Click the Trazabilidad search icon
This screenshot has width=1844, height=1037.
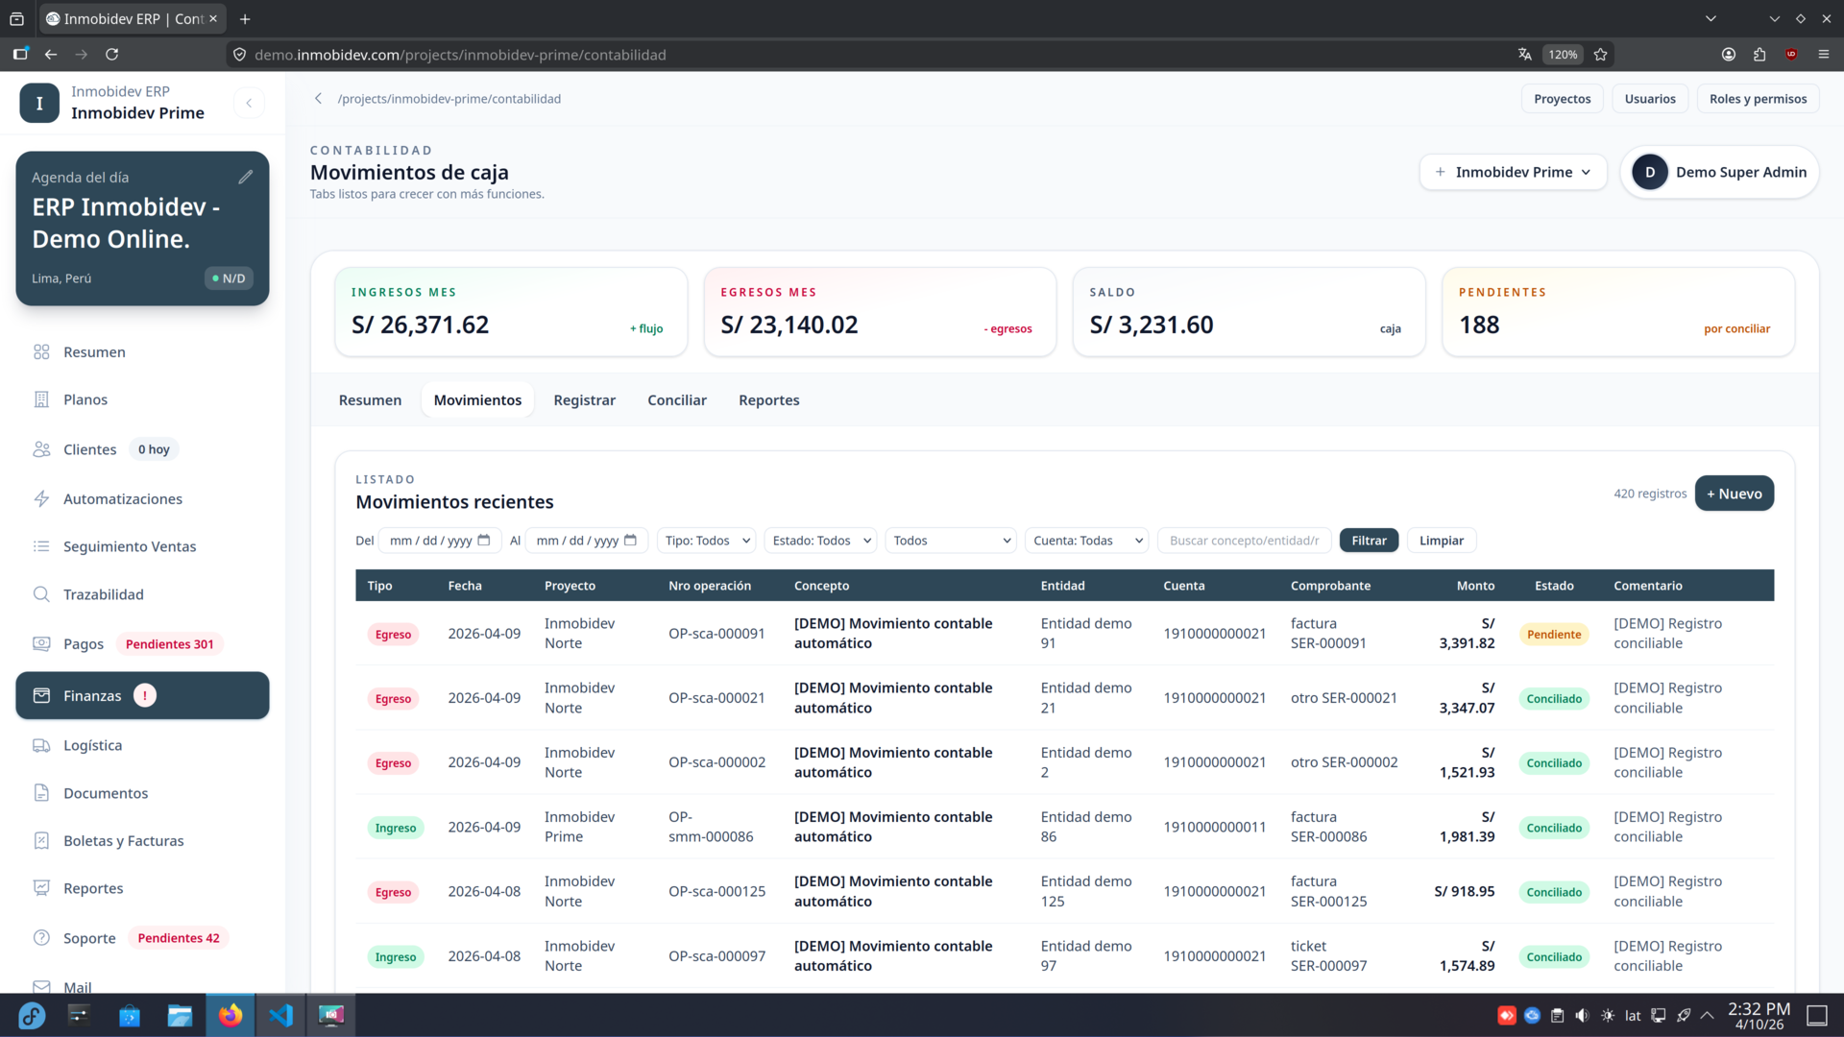pos(41,593)
